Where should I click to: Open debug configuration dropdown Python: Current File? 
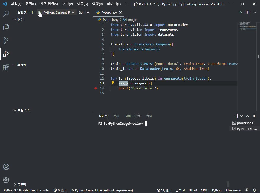click(59, 12)
